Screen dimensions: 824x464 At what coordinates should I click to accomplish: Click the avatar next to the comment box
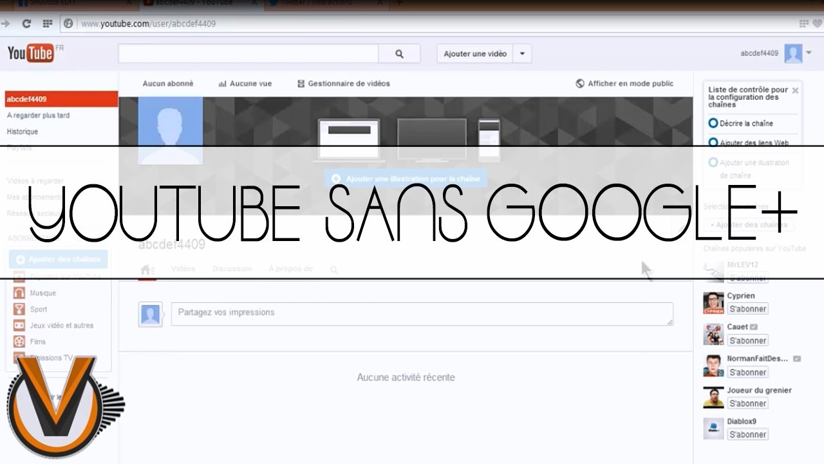[x=151, y=314]
